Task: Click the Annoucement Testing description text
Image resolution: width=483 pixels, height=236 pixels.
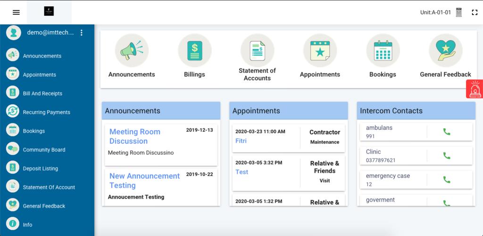Action: [x=136, y=197]
